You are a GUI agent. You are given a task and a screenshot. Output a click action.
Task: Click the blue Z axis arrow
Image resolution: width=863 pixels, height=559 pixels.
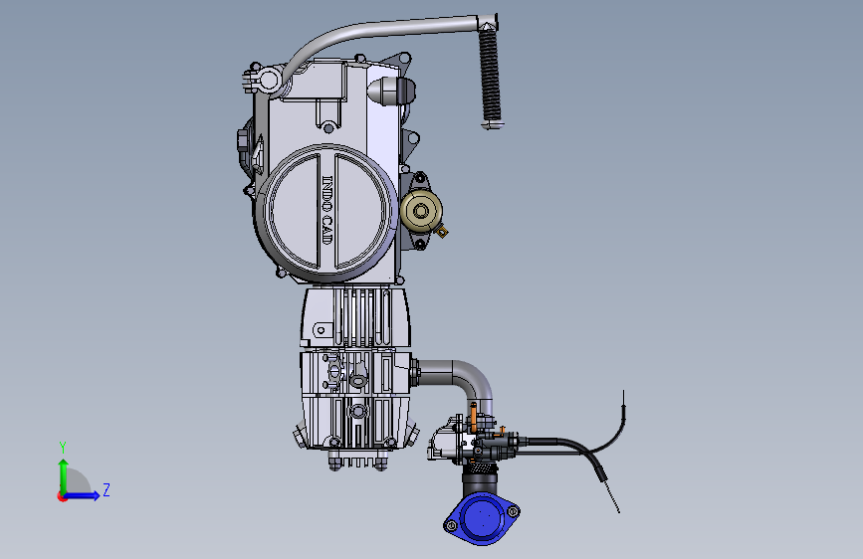82,495
